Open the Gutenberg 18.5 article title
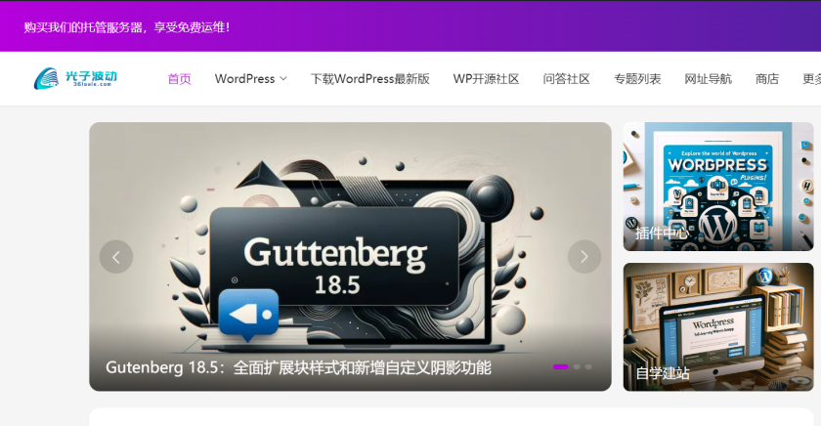Viewport: 821px width, 426px height. (x=298, y=367)
